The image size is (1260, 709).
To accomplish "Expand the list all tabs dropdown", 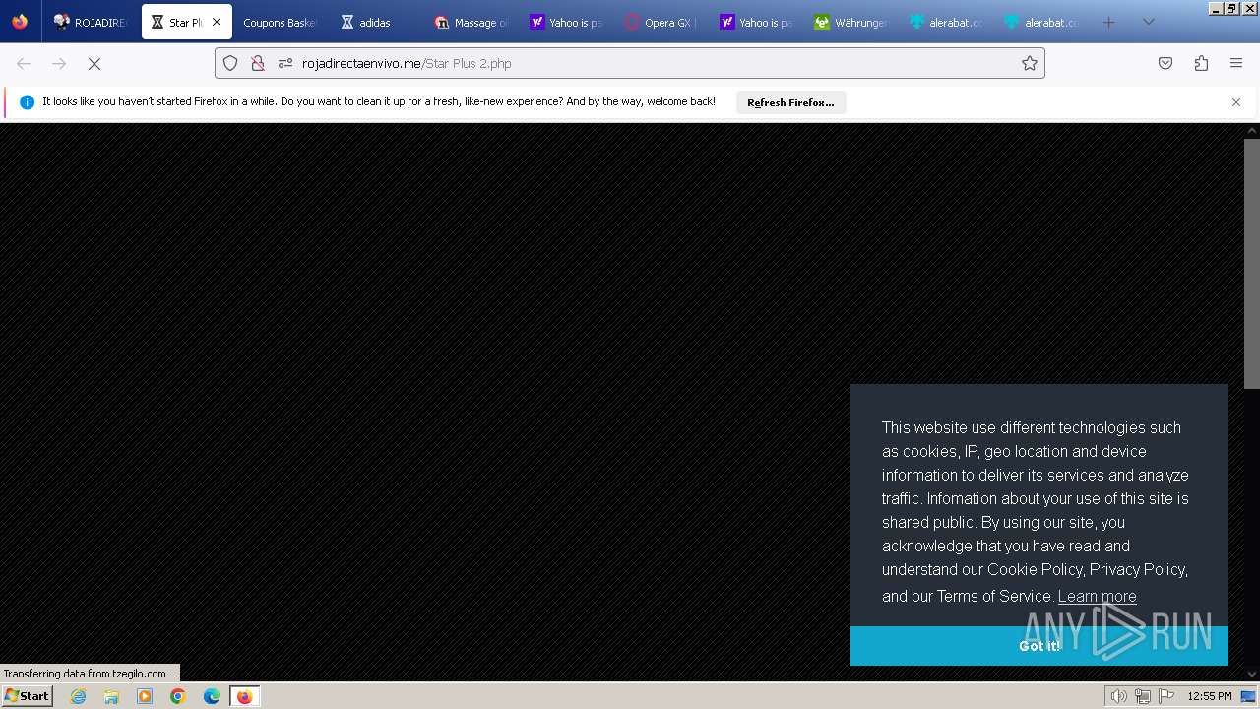I will [x=1148, y=22].
